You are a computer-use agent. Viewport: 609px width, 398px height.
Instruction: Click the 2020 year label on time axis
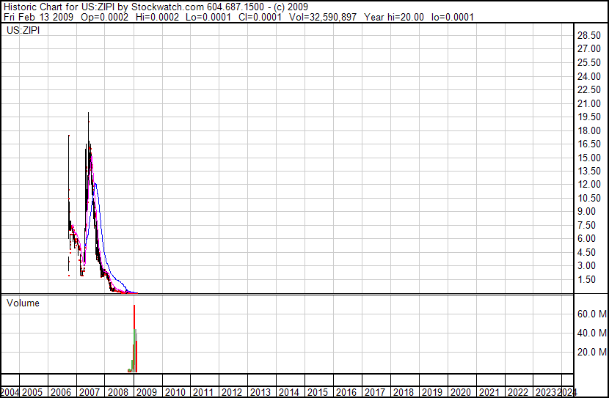click(459, 392)
